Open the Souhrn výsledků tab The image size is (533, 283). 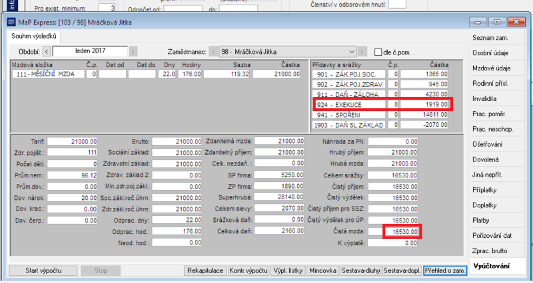click(34, 36)
